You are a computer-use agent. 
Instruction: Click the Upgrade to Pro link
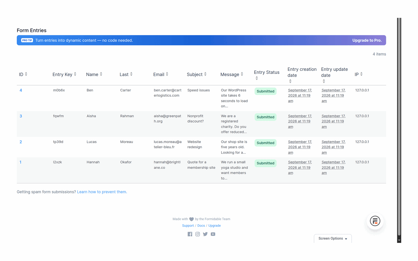(x=367, y=40)
